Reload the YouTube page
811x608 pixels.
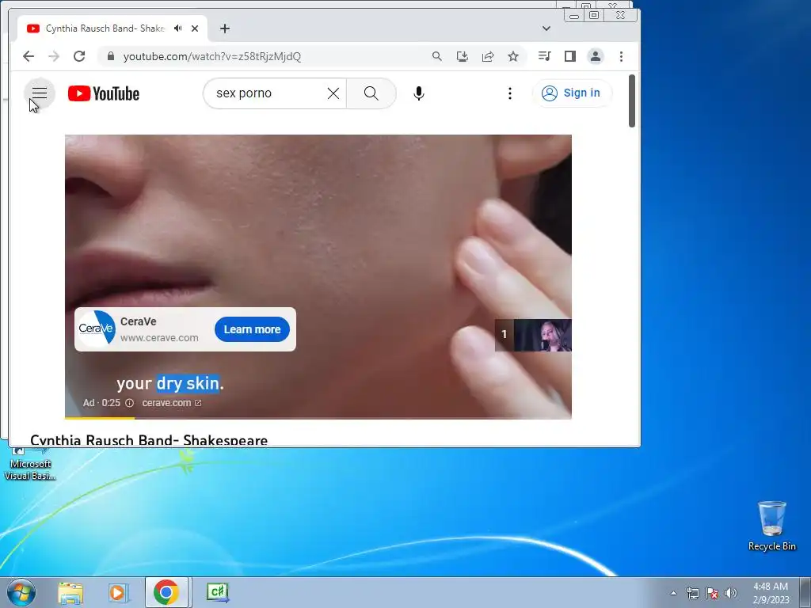(79, 56)
